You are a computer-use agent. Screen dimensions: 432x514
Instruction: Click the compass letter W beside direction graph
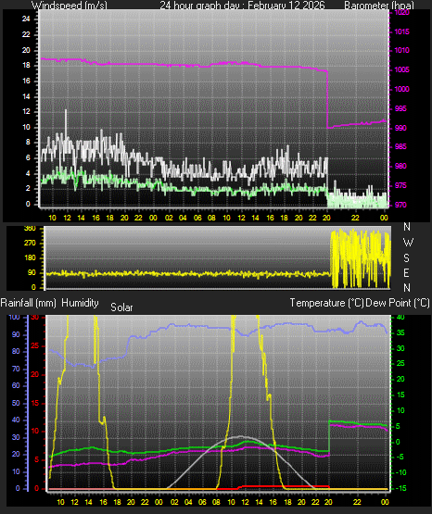point(408,243)
